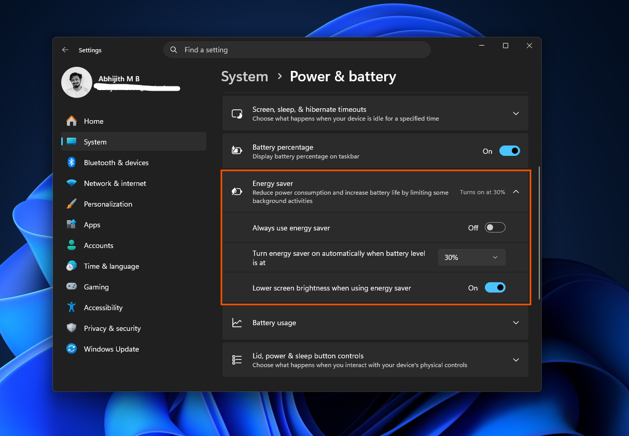Click the Network wifi icon

[x=72, y=183]
